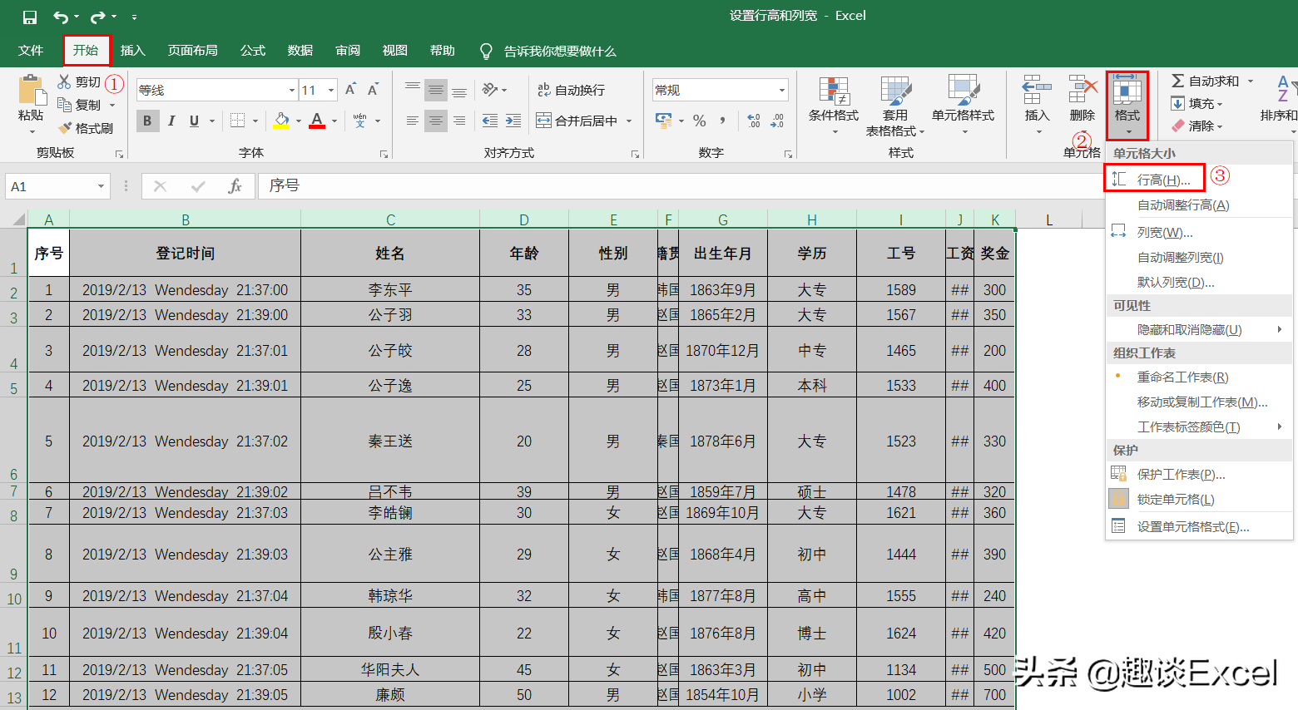Toggle center horizontal alignment
The width and height of the screenshot is (1298, 710).
(436, 121)
